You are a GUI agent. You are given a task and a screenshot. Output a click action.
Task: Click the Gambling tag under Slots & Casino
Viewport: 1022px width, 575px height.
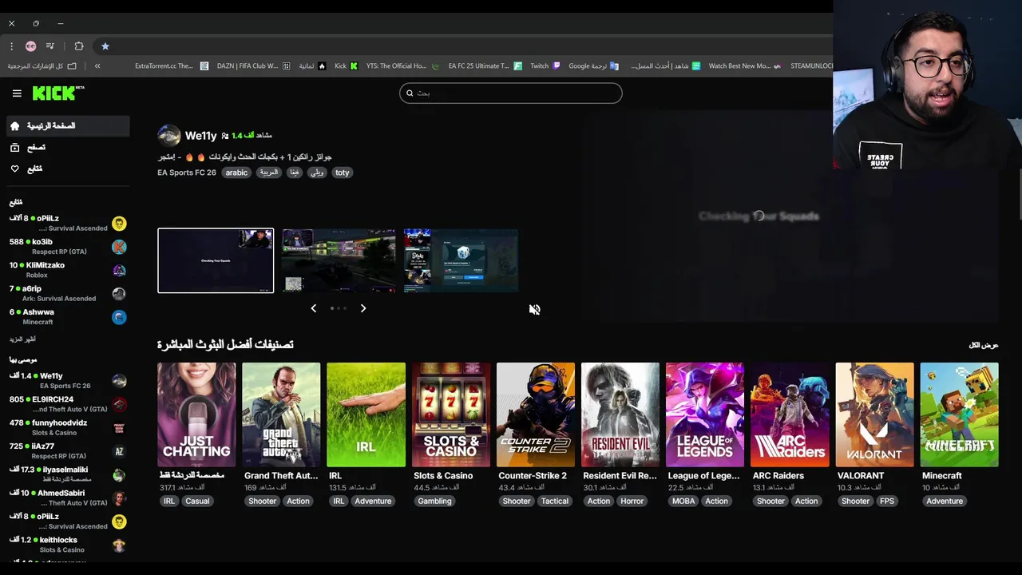(435, 502)
